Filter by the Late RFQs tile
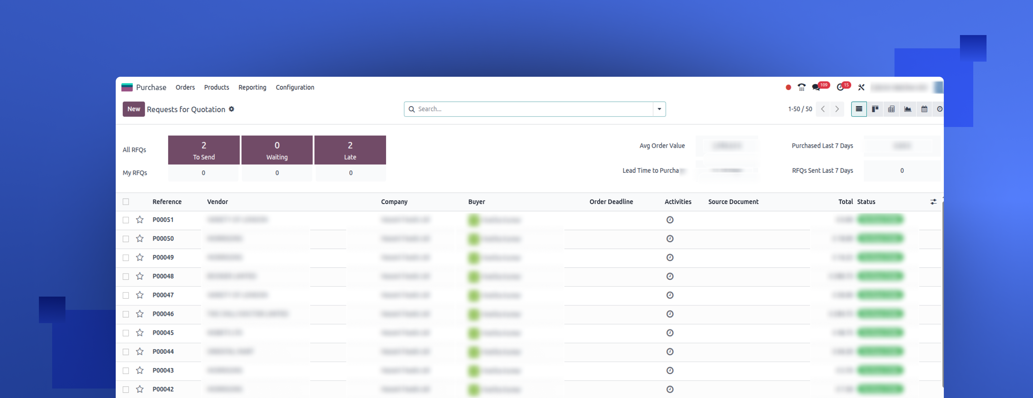The image size is (1033, 398). click(x=350, y=150)
